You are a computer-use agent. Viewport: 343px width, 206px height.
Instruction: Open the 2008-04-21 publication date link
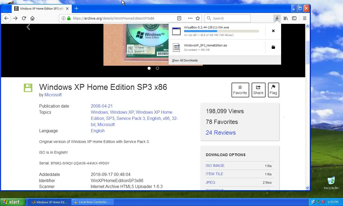102,106
